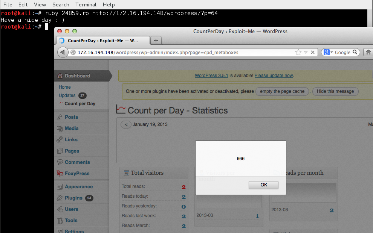Open the Updates link in sidebar
This screenshot has height=233, width=373.
[67, 95]
